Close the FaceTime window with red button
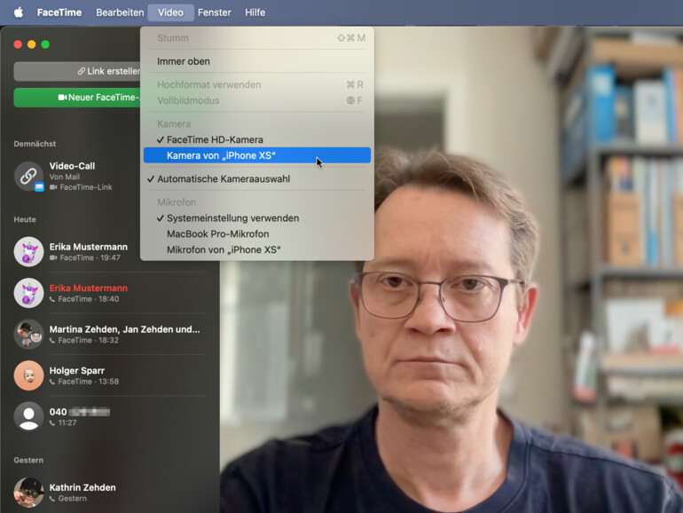 click(x=18, y=44)
